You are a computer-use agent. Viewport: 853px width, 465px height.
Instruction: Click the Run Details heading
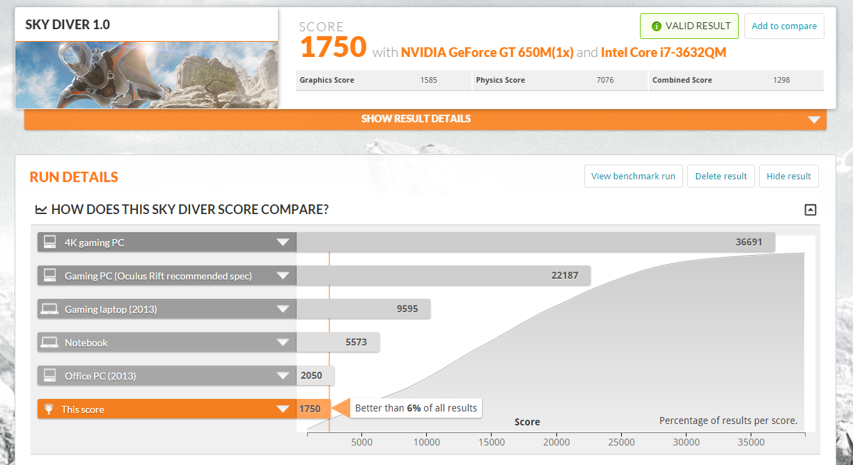(x=74, y=177)
